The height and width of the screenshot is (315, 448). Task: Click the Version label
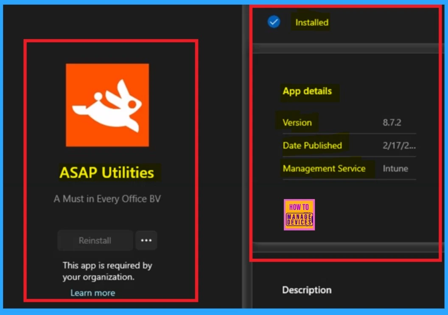tap(297, 122)
